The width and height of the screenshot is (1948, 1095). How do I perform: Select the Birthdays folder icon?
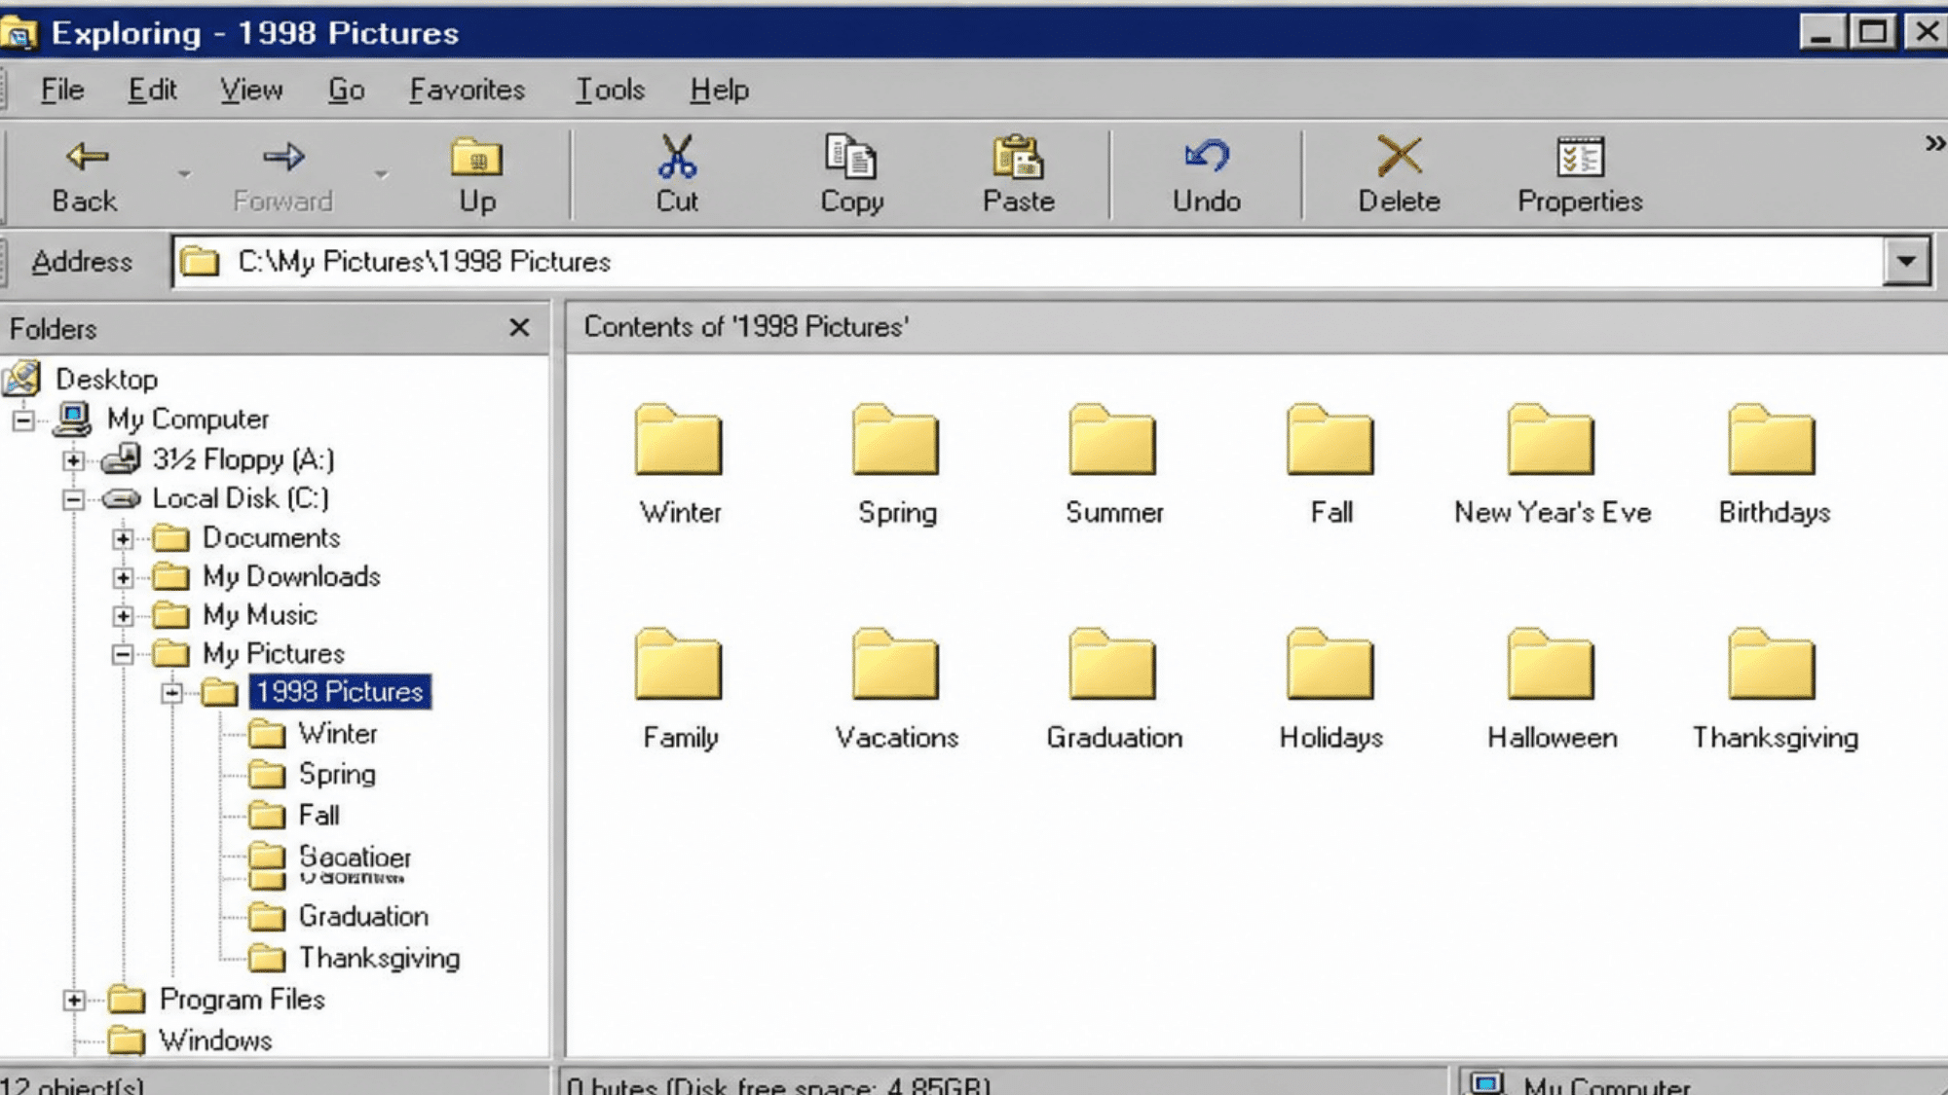(x=1773, y=440)
